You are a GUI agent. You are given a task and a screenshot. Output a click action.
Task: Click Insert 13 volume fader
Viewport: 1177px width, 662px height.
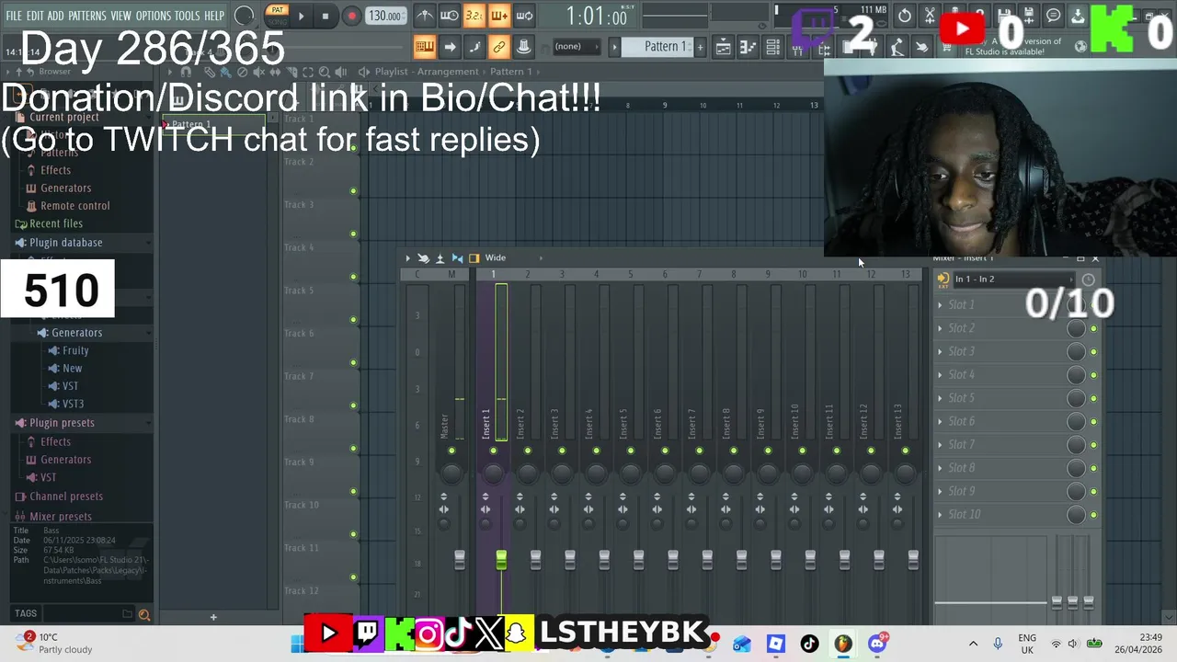click(913, 560)
